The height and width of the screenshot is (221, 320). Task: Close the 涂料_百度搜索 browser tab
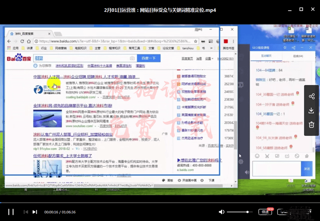pos(49,34)
